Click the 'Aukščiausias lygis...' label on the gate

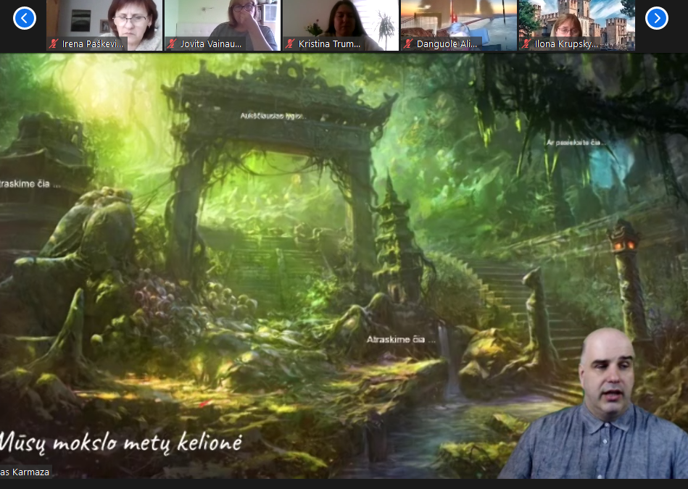click(x=273, y=116)
